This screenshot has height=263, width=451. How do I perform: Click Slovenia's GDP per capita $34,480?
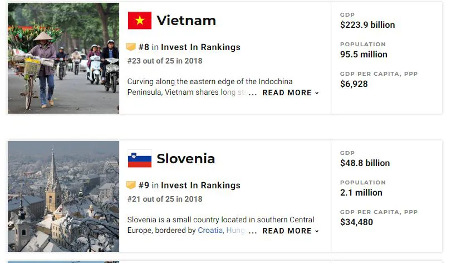pyautogui.click(x=356, y=222)
